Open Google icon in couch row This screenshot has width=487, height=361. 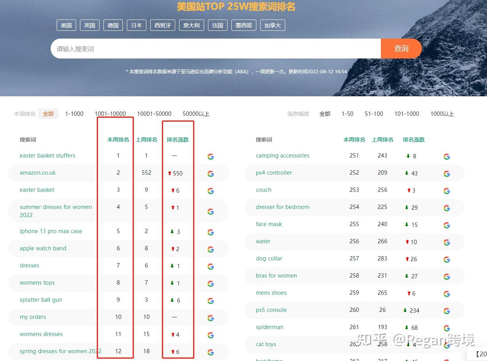coord(447,191)
